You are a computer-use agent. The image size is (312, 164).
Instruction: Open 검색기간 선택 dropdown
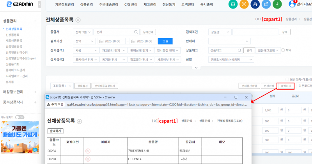pos(84,41)
